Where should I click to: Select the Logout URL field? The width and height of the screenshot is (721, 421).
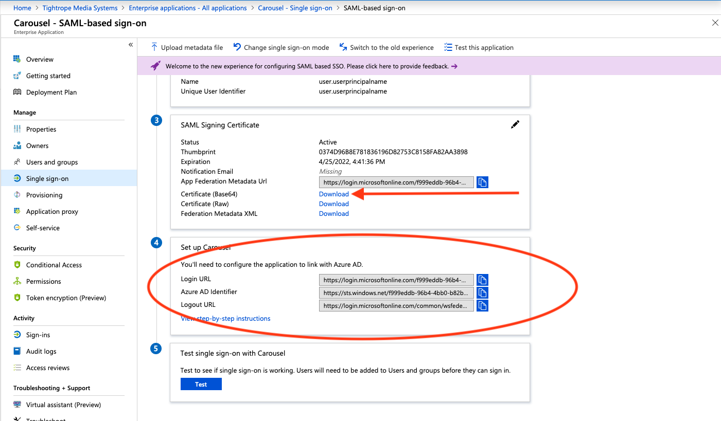click(396, 305)
